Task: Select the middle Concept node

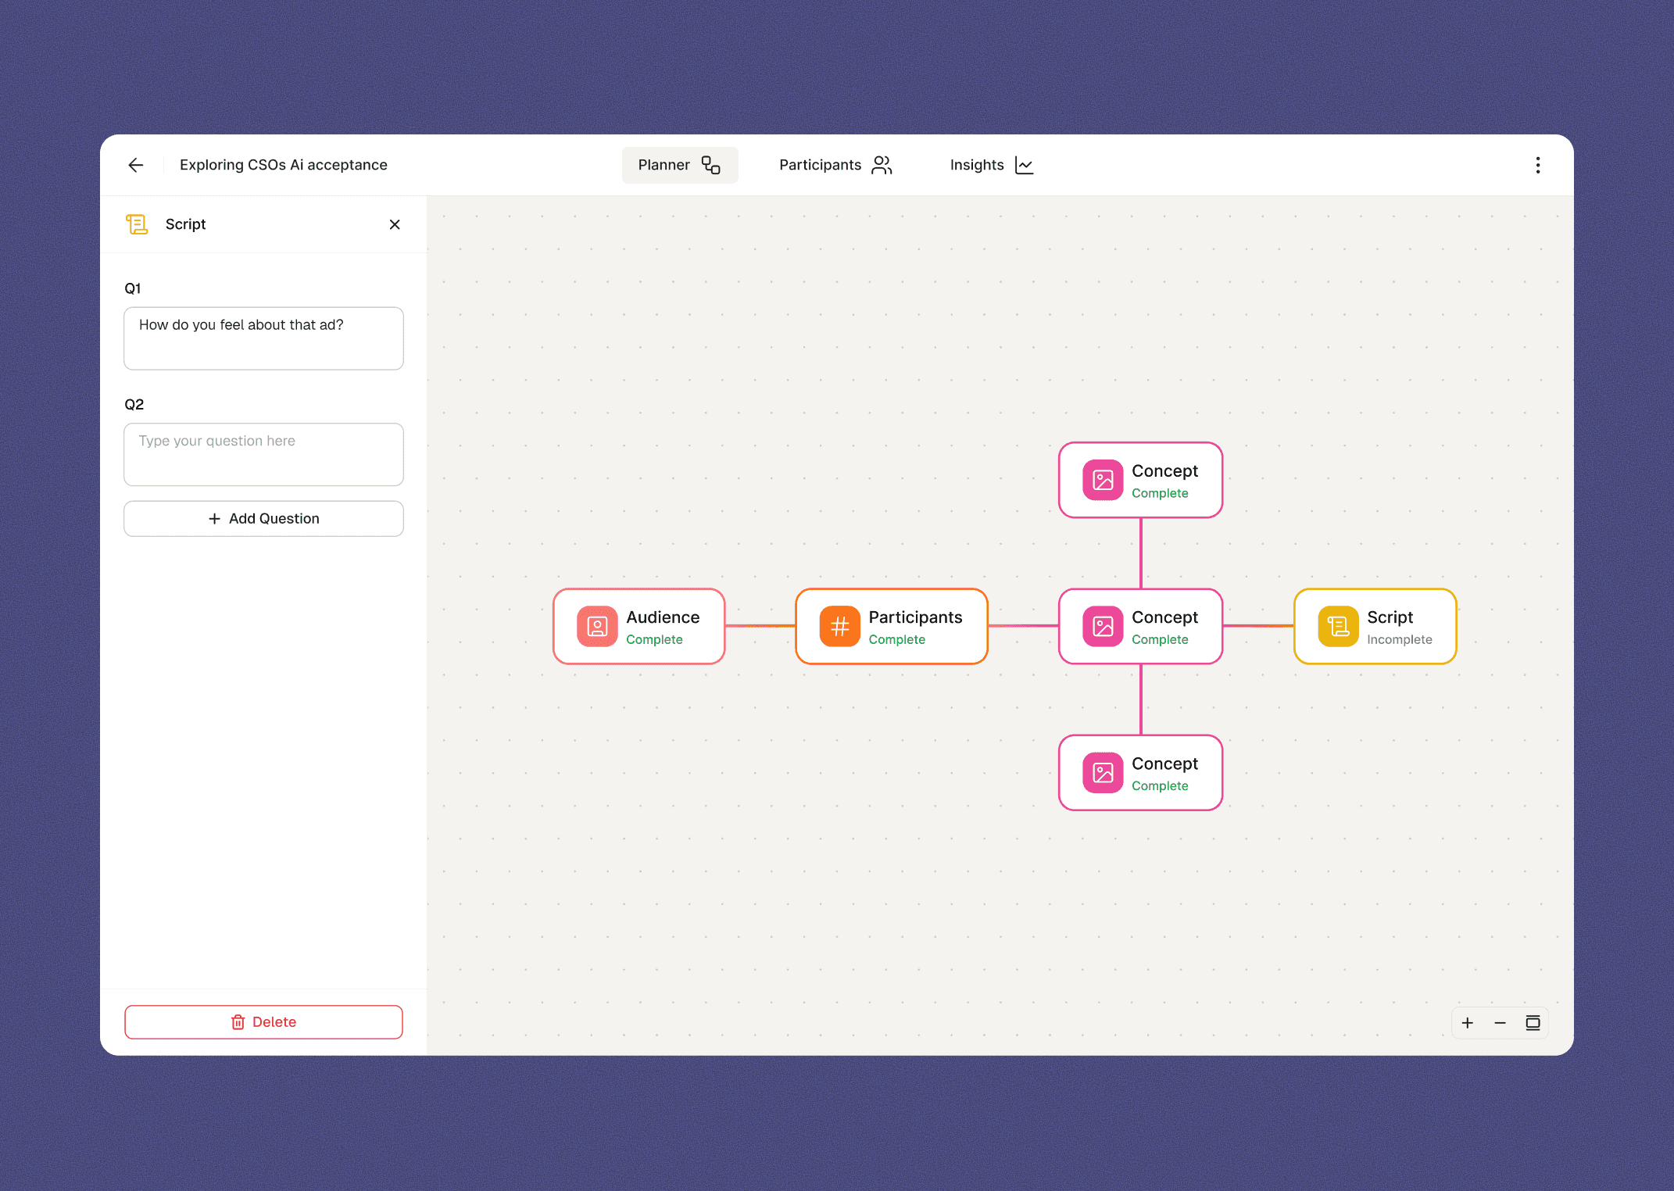Action: pyautogui.click(x=1164, y=627)
